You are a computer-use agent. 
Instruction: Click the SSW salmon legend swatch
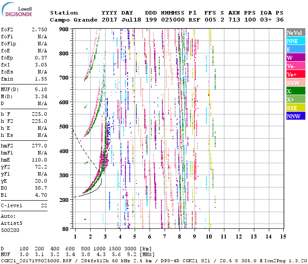pos(296,83)
